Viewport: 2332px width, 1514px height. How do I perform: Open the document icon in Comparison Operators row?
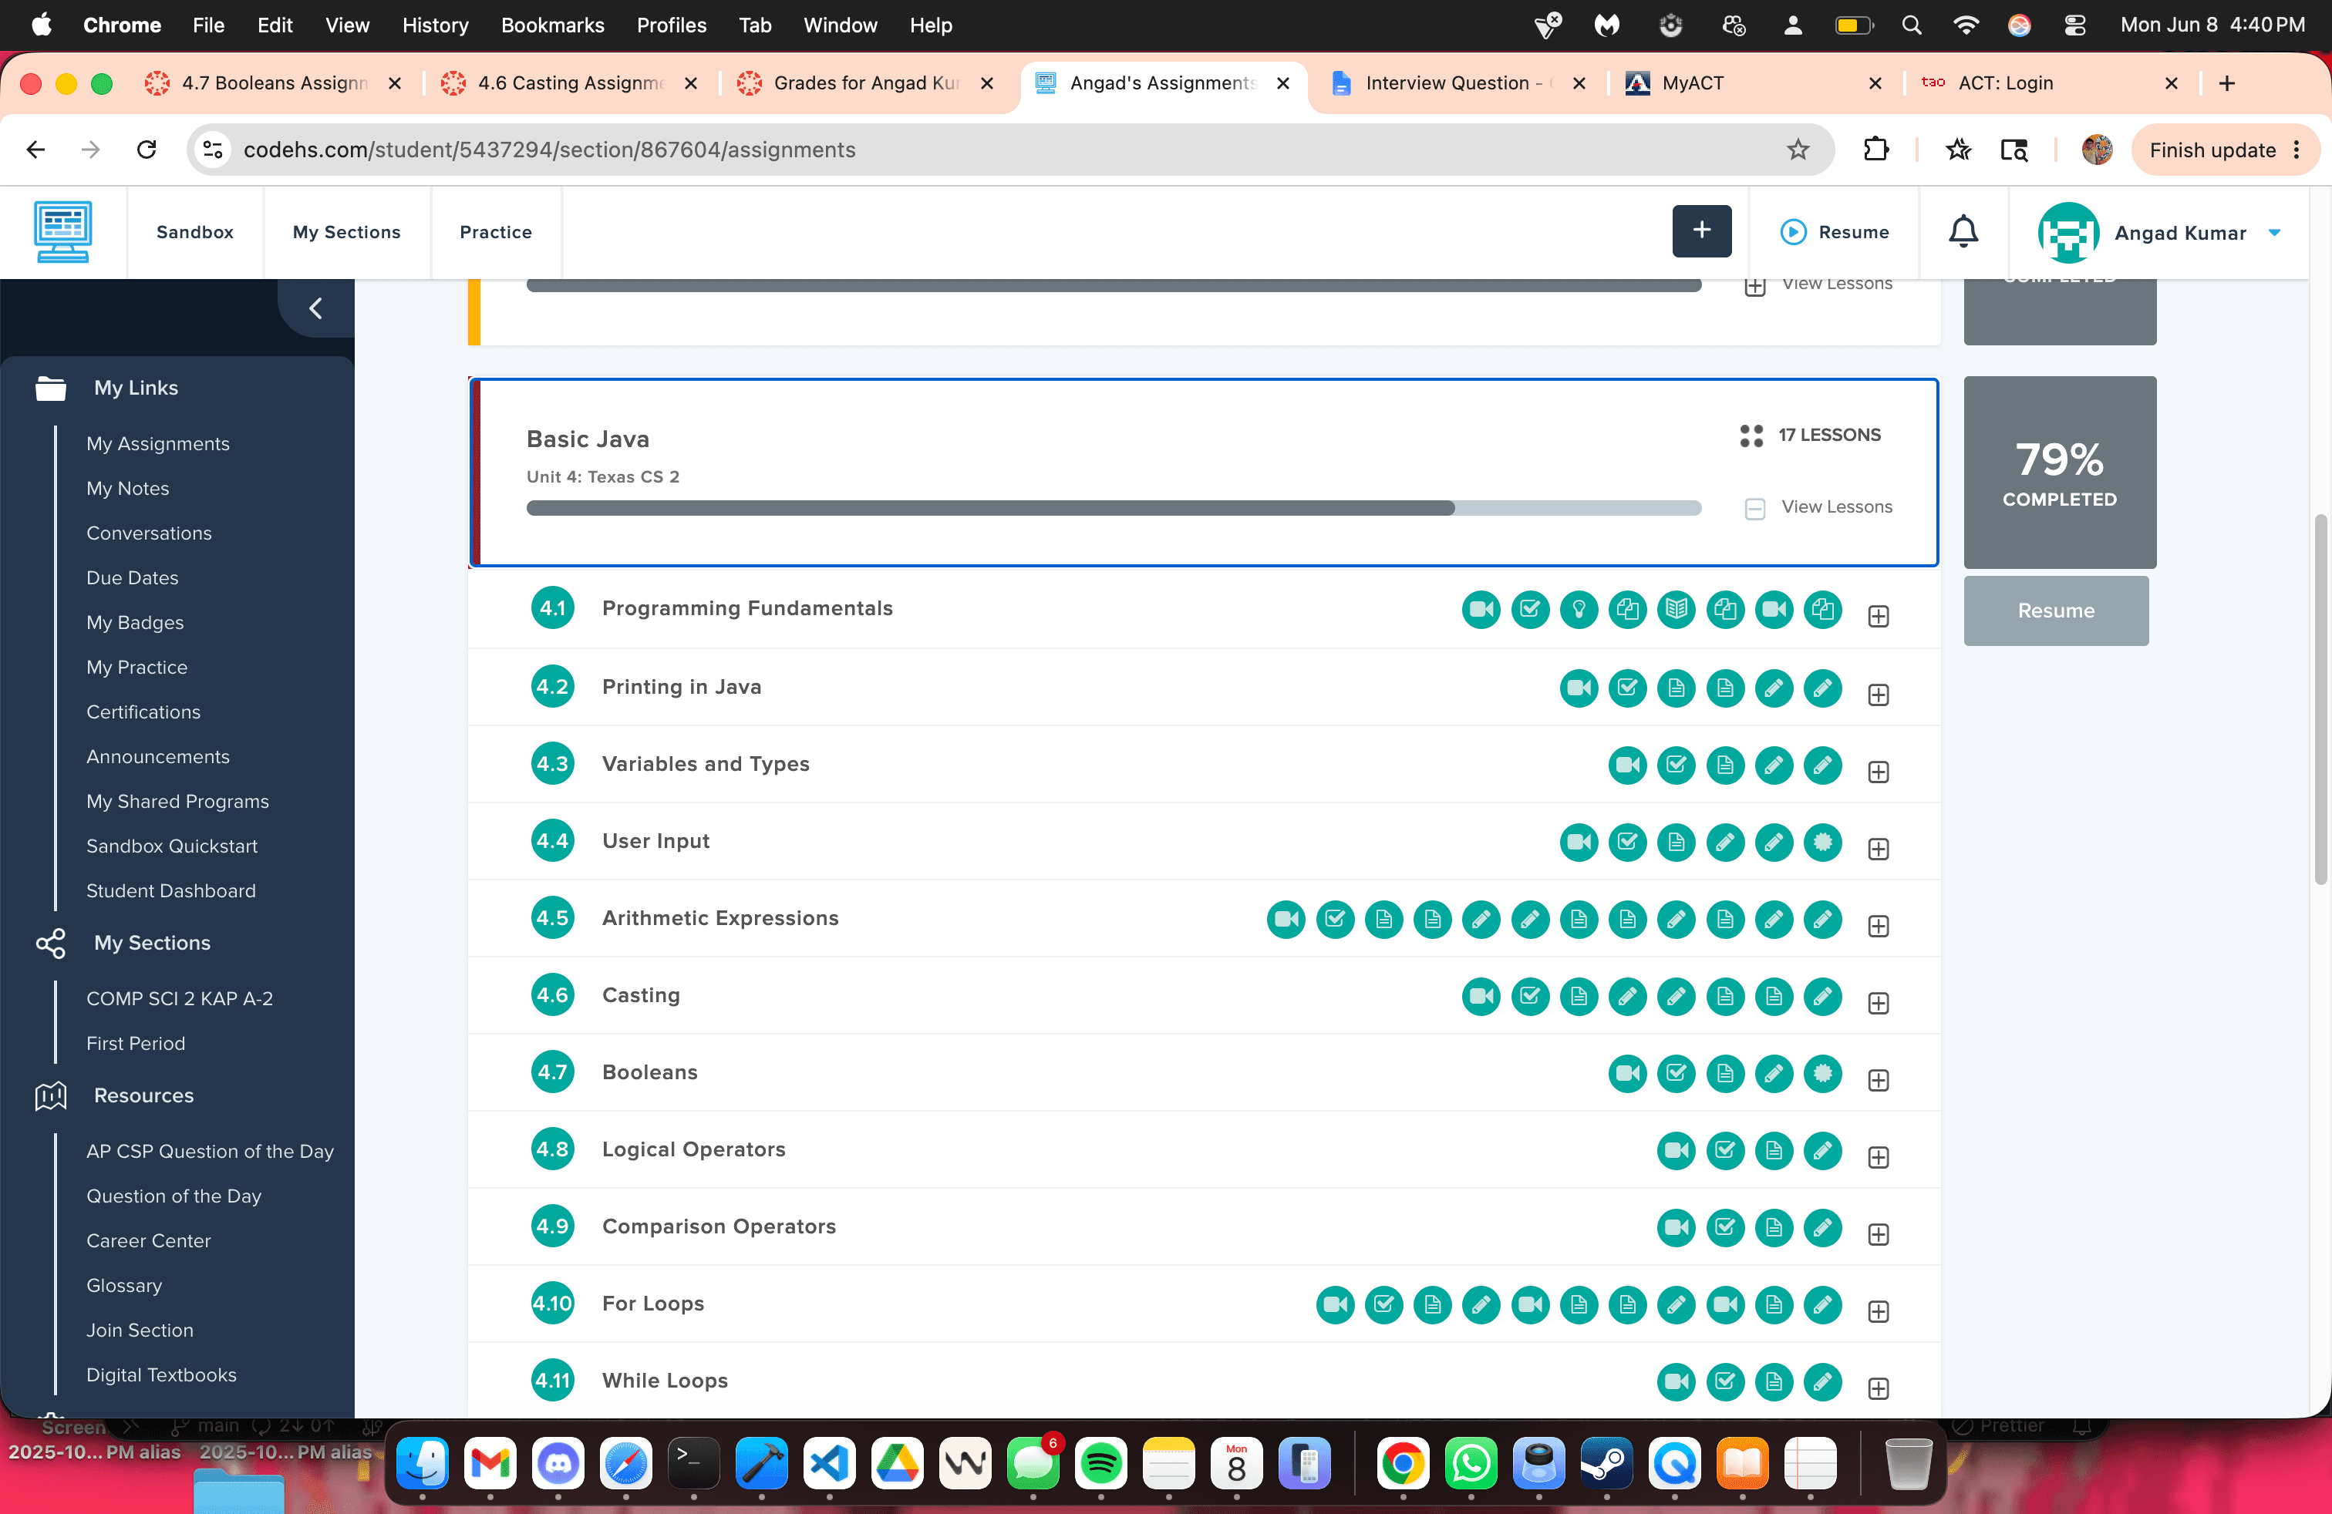1774,1228
